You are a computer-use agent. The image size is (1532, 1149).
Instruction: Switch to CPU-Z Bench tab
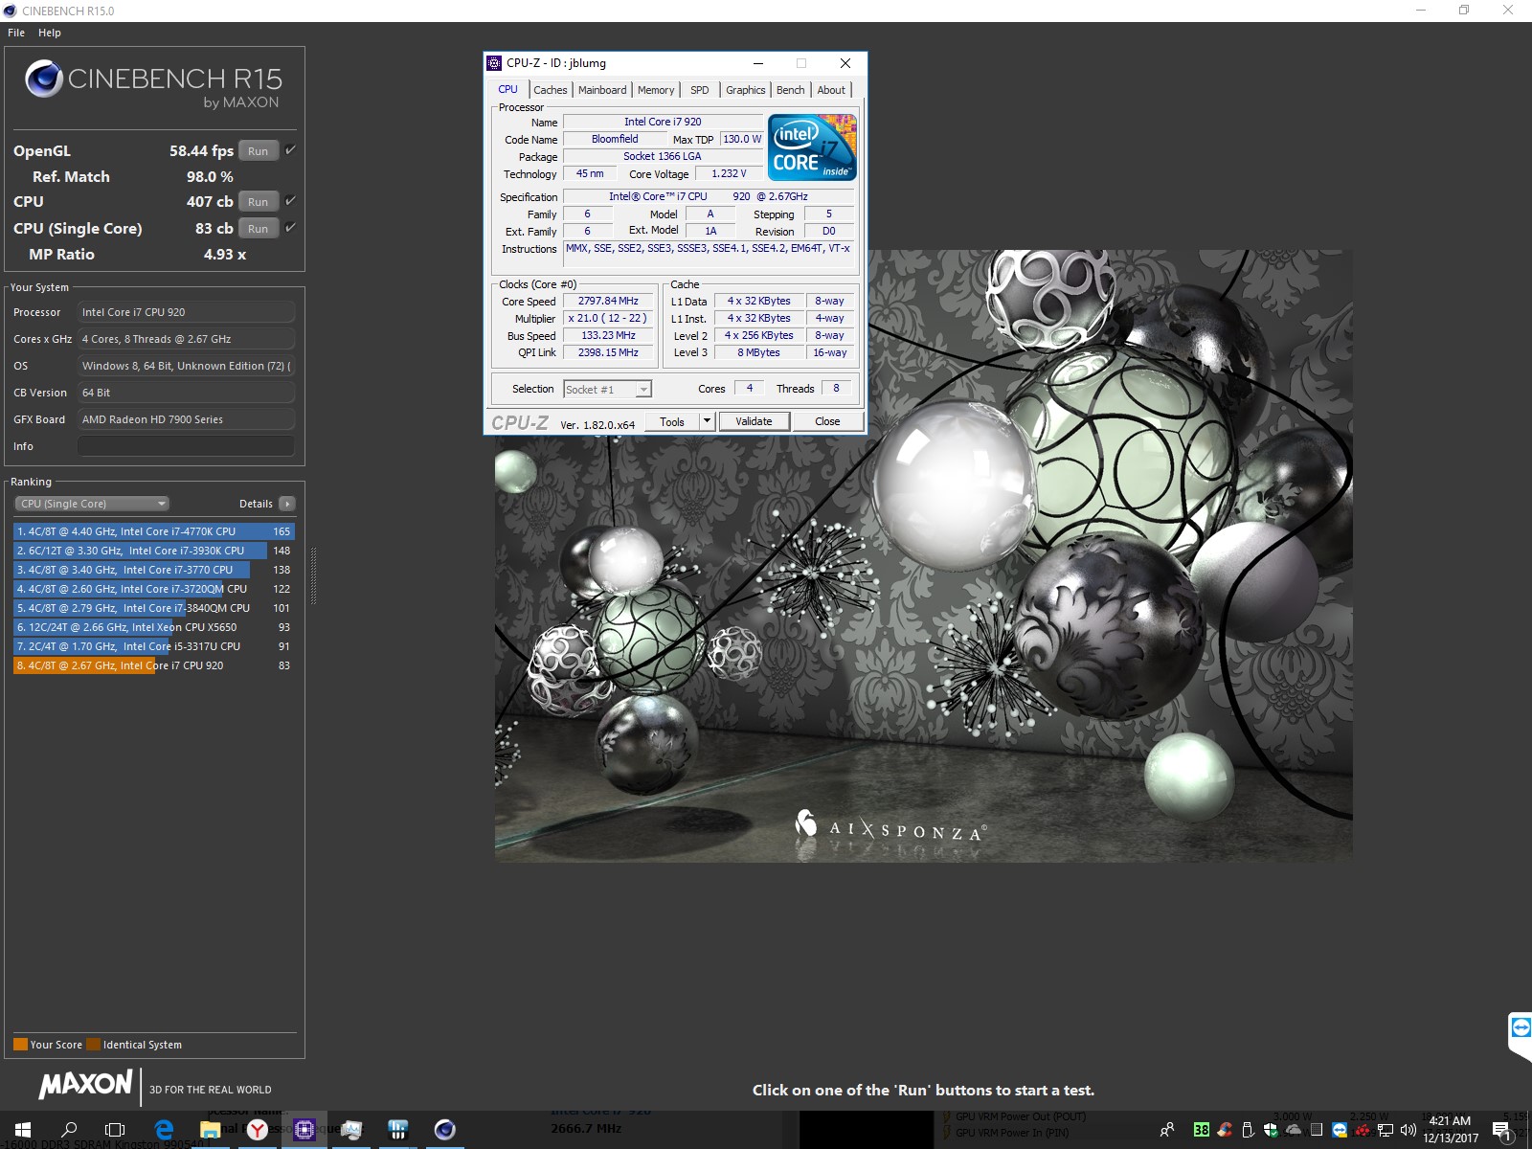pyautogui.click(x=791, y=90)
